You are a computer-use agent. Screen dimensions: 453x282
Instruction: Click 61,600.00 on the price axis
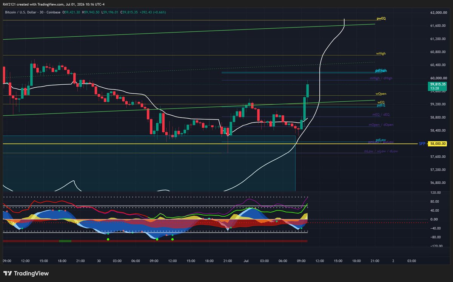tap(438, 26)
